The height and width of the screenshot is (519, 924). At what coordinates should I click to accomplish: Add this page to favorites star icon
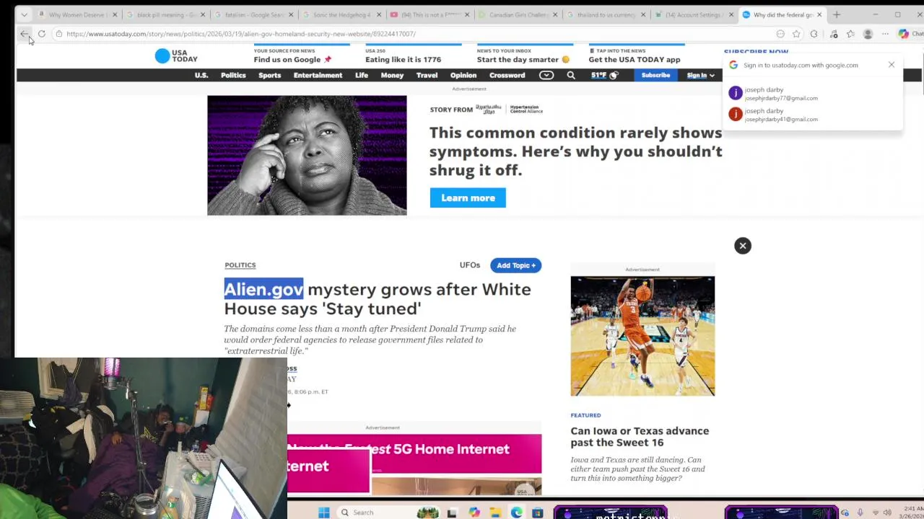(796, 34)
